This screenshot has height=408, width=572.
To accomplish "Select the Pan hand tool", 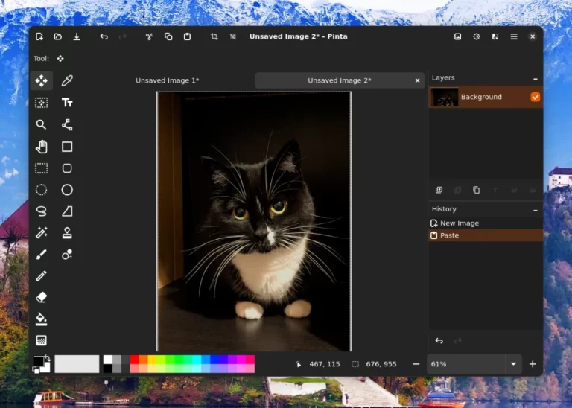I will (x=42, y=147).
